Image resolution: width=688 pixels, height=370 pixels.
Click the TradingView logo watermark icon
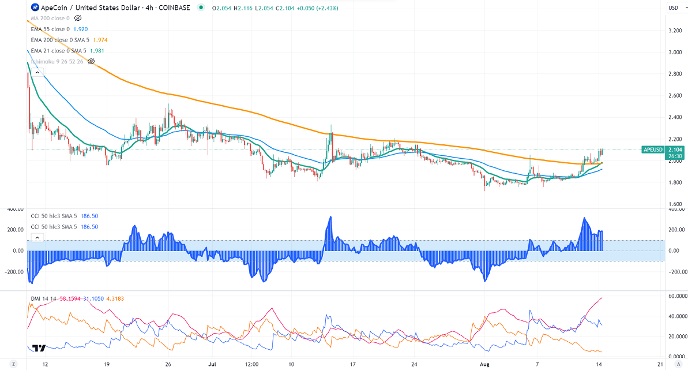tap(39, 349)
